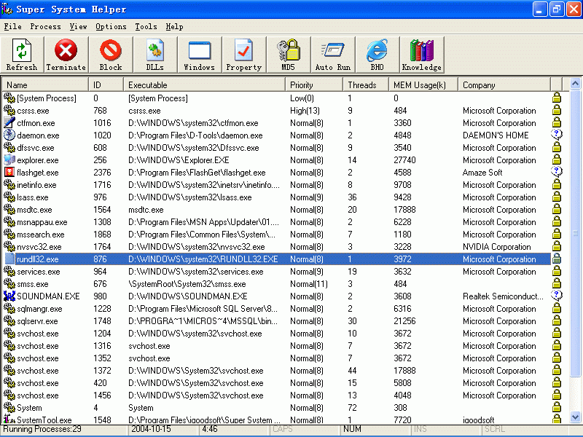Terminate the selected process via toolbar
Screen dimensions: 583x437
66,55
